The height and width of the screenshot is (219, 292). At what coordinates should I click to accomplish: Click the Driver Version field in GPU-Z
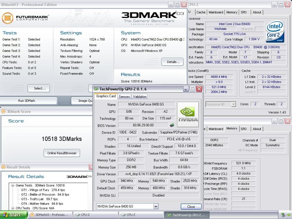(x=159, y=174)
